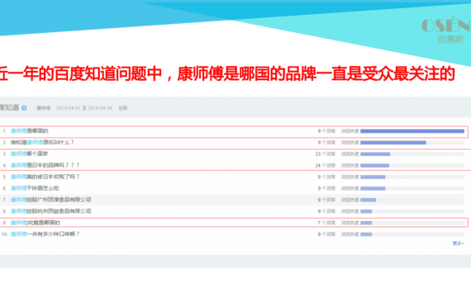The height and width of the screenshot is (297, 471).
Task: Click the heat bar for 干拌面怎么吃 row
Action: pyautogui.click(x=412, y=188)
